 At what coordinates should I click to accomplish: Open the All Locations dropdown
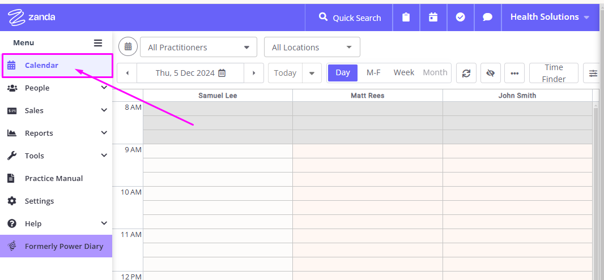pos(312,48)
